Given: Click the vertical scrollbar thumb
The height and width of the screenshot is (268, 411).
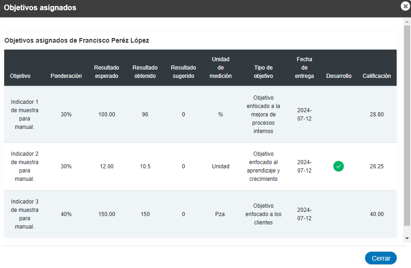Looking at the screenshot, I should click(407, 126).
